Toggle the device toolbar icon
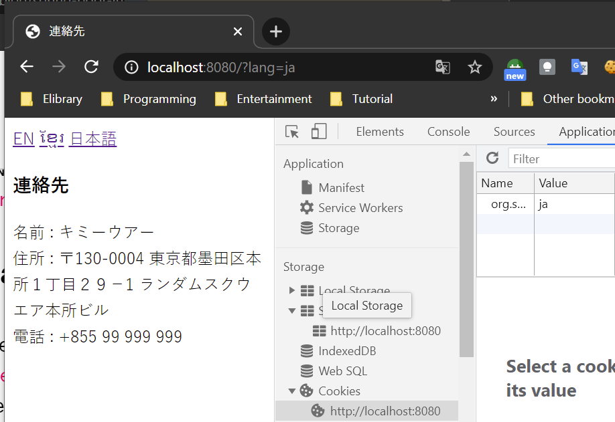 tap(319, 132)
